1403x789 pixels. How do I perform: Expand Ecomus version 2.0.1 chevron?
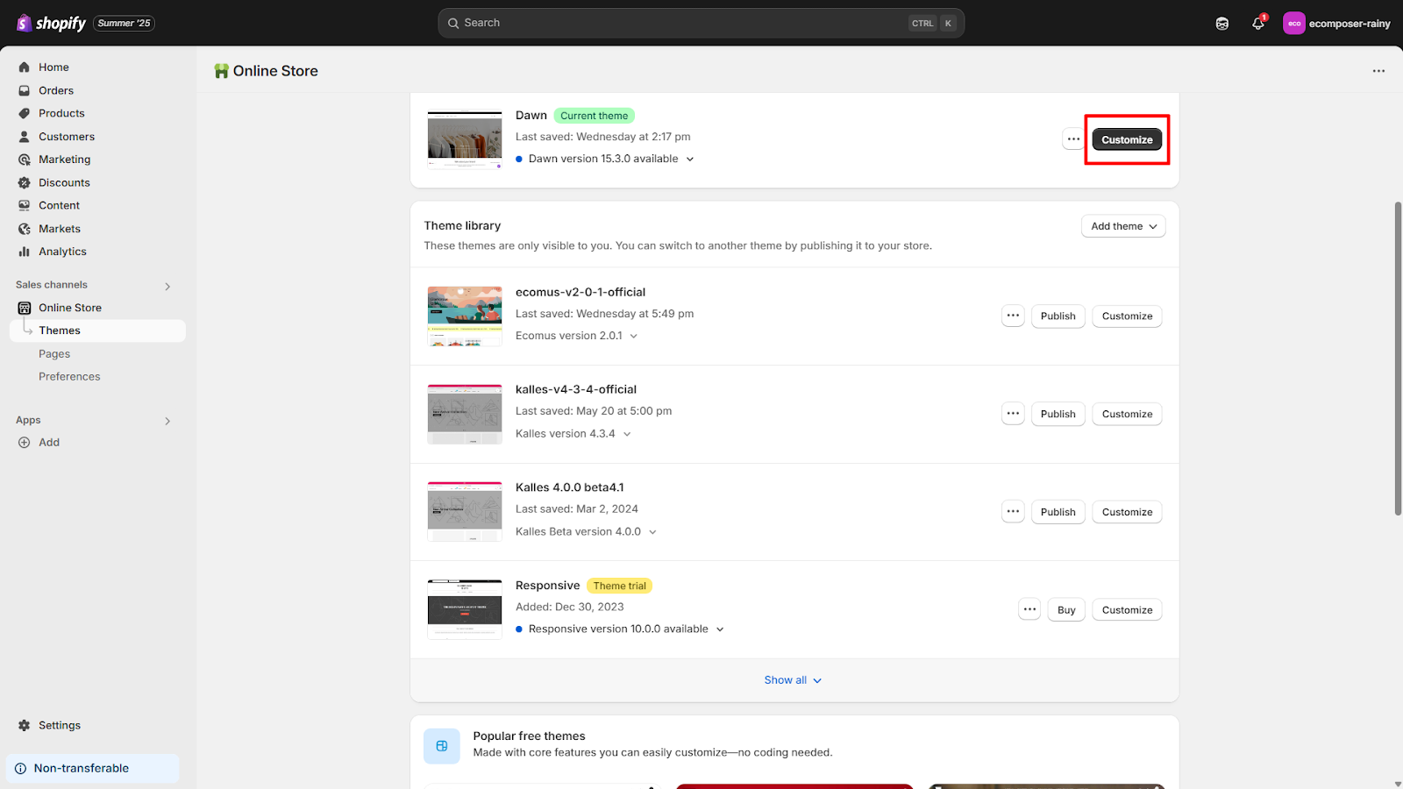634,337
